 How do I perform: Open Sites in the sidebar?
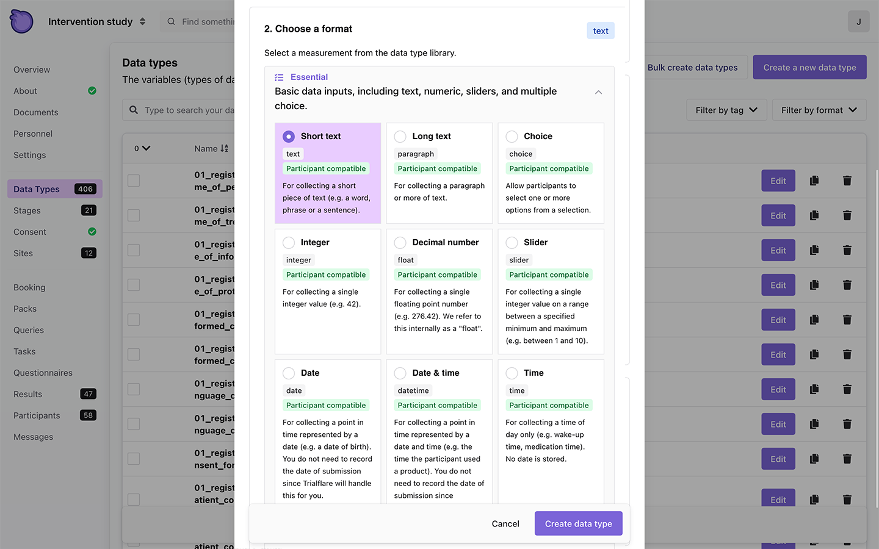coord(23,253)
